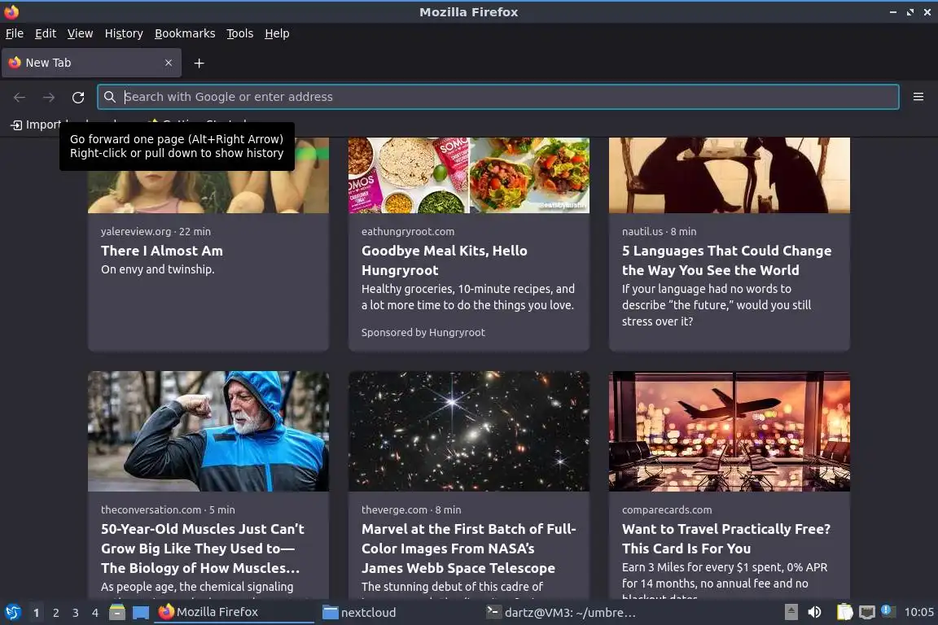Open the Firefox hamburger application menu

pos(918,97)
